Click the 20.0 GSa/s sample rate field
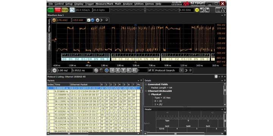This screenshot has height=136, width=273. click(x=83, y=10)
